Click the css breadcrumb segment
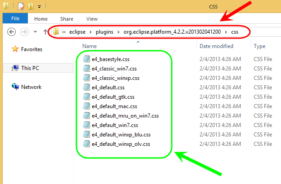 tap(235, 32)
